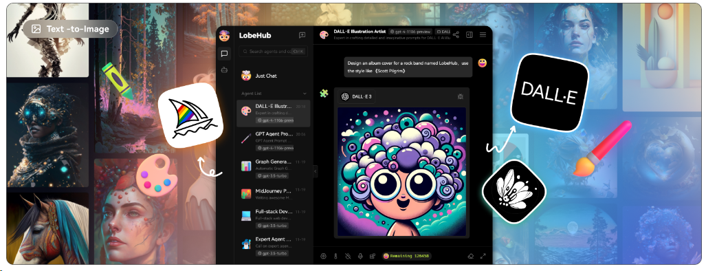Click the cactus icon of MidJourney P... agent
This screenshot has width=706, height=271.
coord(246,194)
